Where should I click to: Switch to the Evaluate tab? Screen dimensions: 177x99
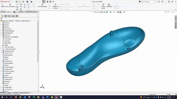21,12
